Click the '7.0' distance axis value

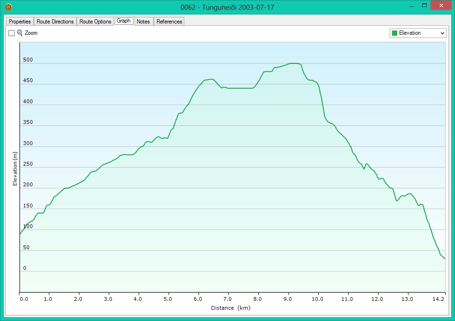[x=227, y=299]
